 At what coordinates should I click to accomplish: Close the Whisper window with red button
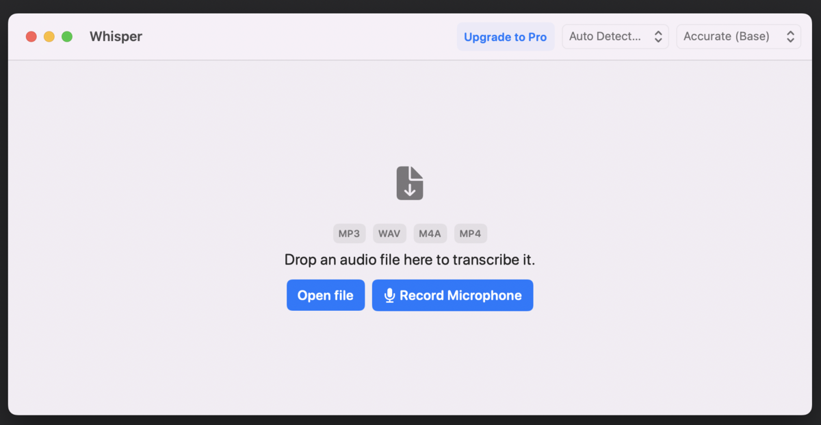pos(31,37)
